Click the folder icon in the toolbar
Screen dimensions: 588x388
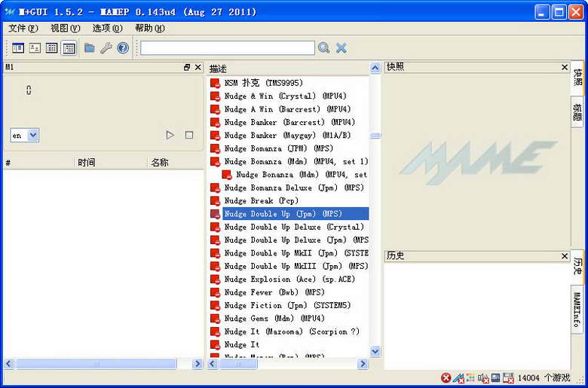pyautogui.click(x=90, y=48)
